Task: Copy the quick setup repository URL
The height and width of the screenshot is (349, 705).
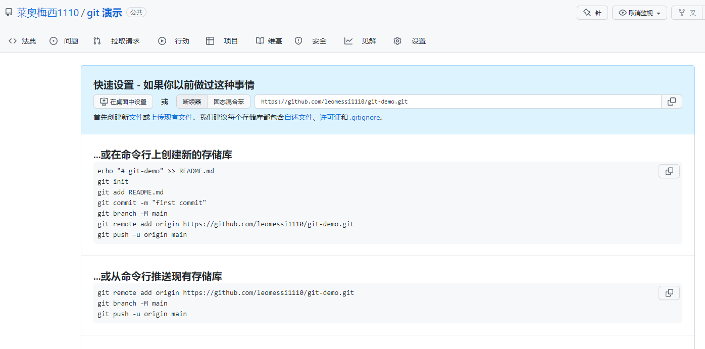Action: click(672, 102)
